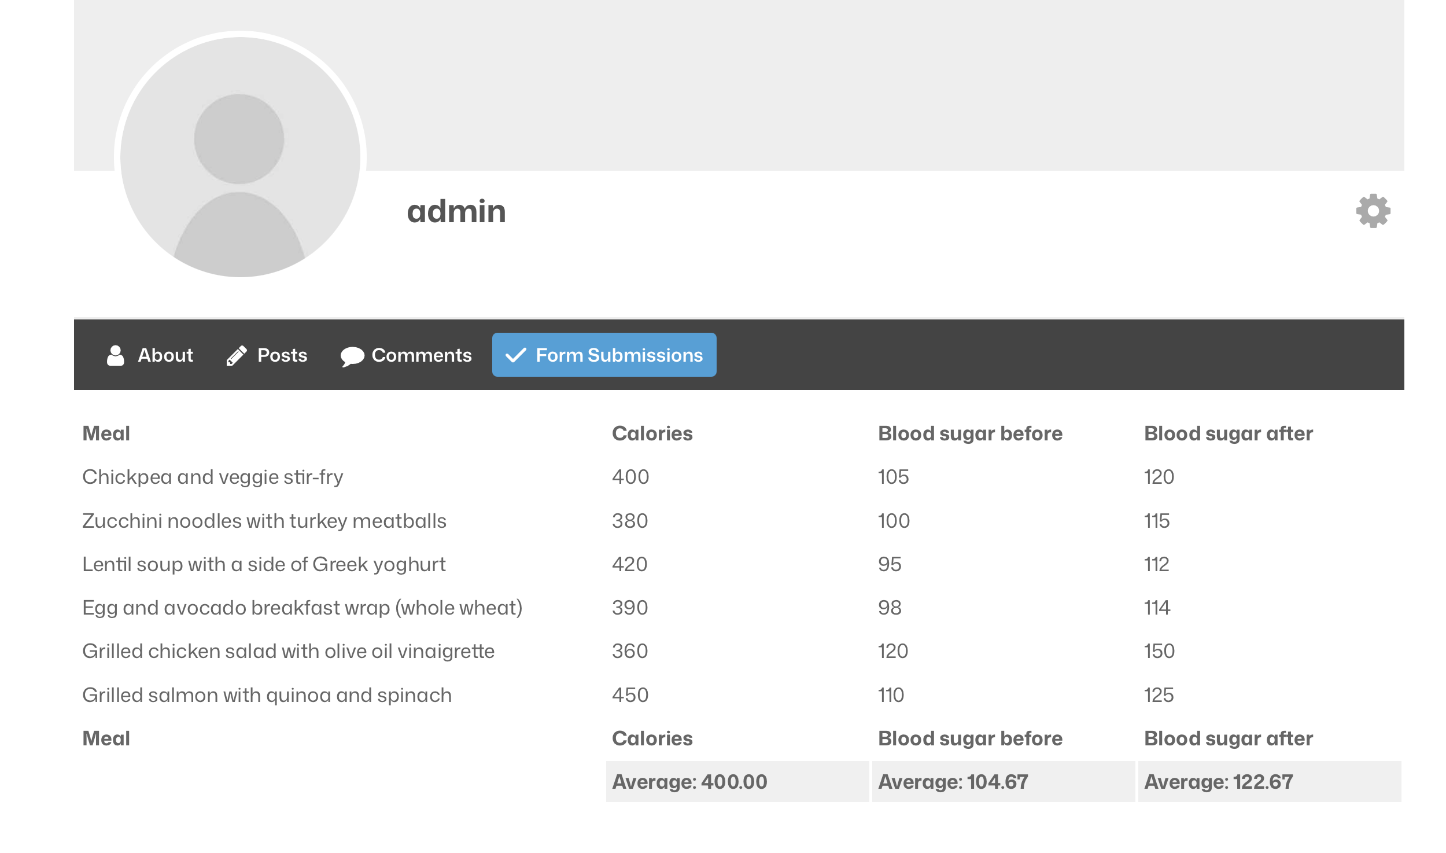Select the Form Submissions tab
Viewport: 1446px width, 853px height.
[x=618, y=355]
